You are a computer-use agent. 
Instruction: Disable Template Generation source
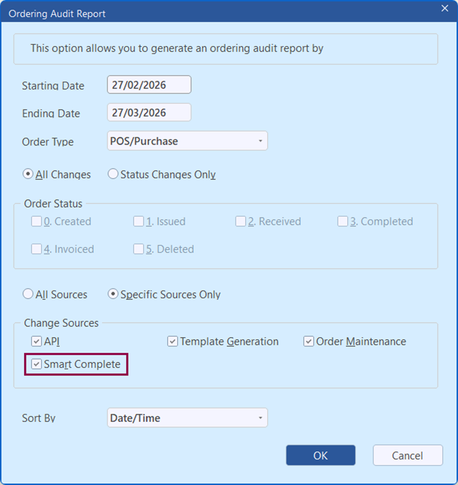point(172,342)
